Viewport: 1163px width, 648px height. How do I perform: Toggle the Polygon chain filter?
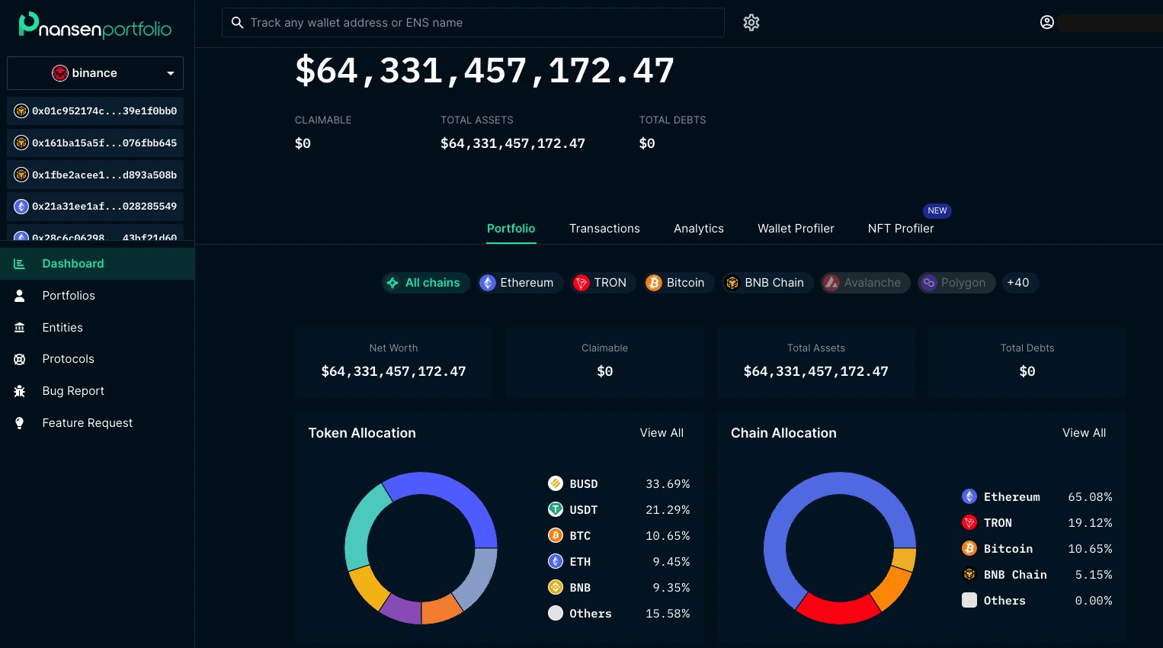click(x=956, y=283)
